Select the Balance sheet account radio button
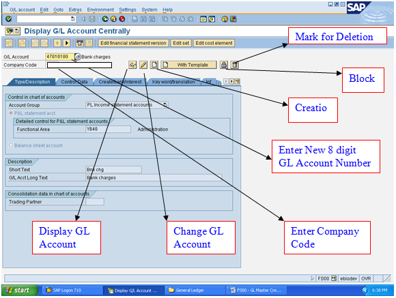The height and width of the screenshot is (298, 396). tap(11, 145)
